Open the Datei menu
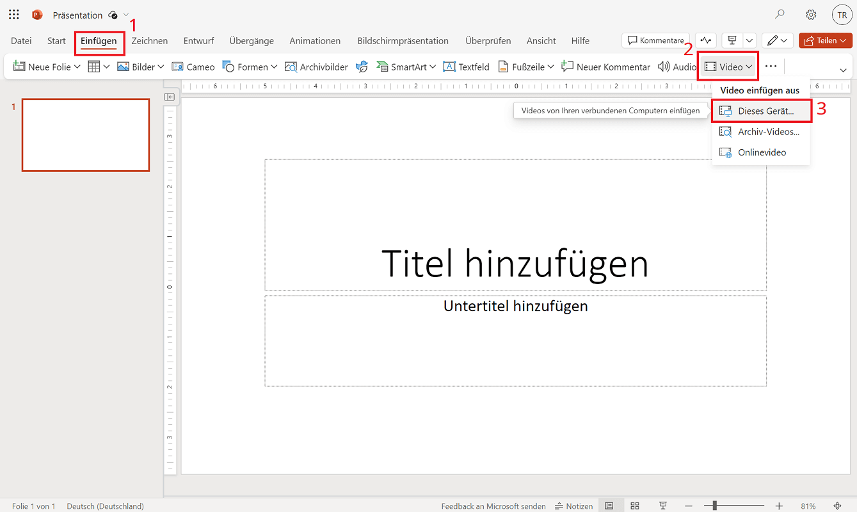Screen dimensions: 857x512 tap(21, 40)
